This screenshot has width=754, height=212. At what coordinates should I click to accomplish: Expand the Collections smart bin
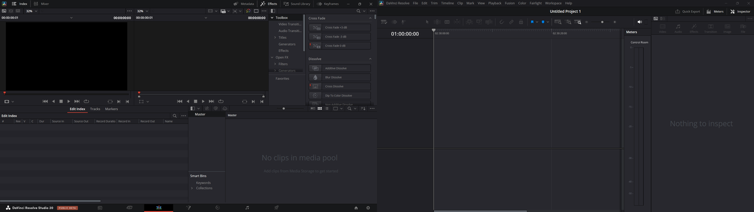(192, 188)
